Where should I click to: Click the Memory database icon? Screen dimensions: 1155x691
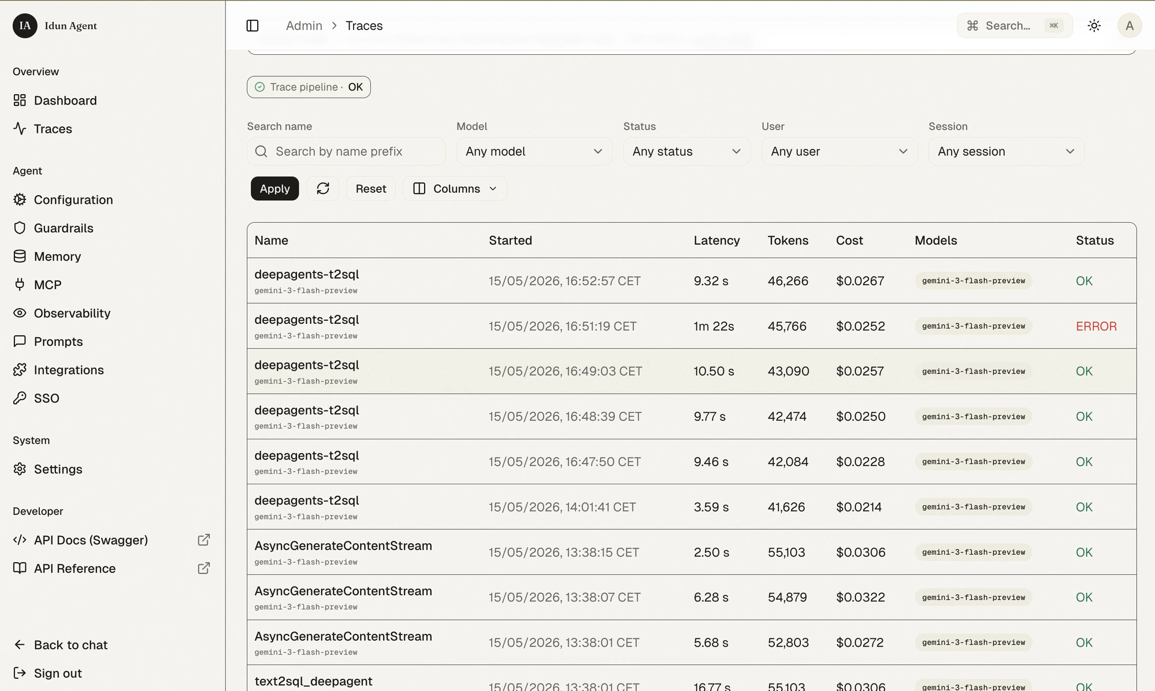pos(20,256)
